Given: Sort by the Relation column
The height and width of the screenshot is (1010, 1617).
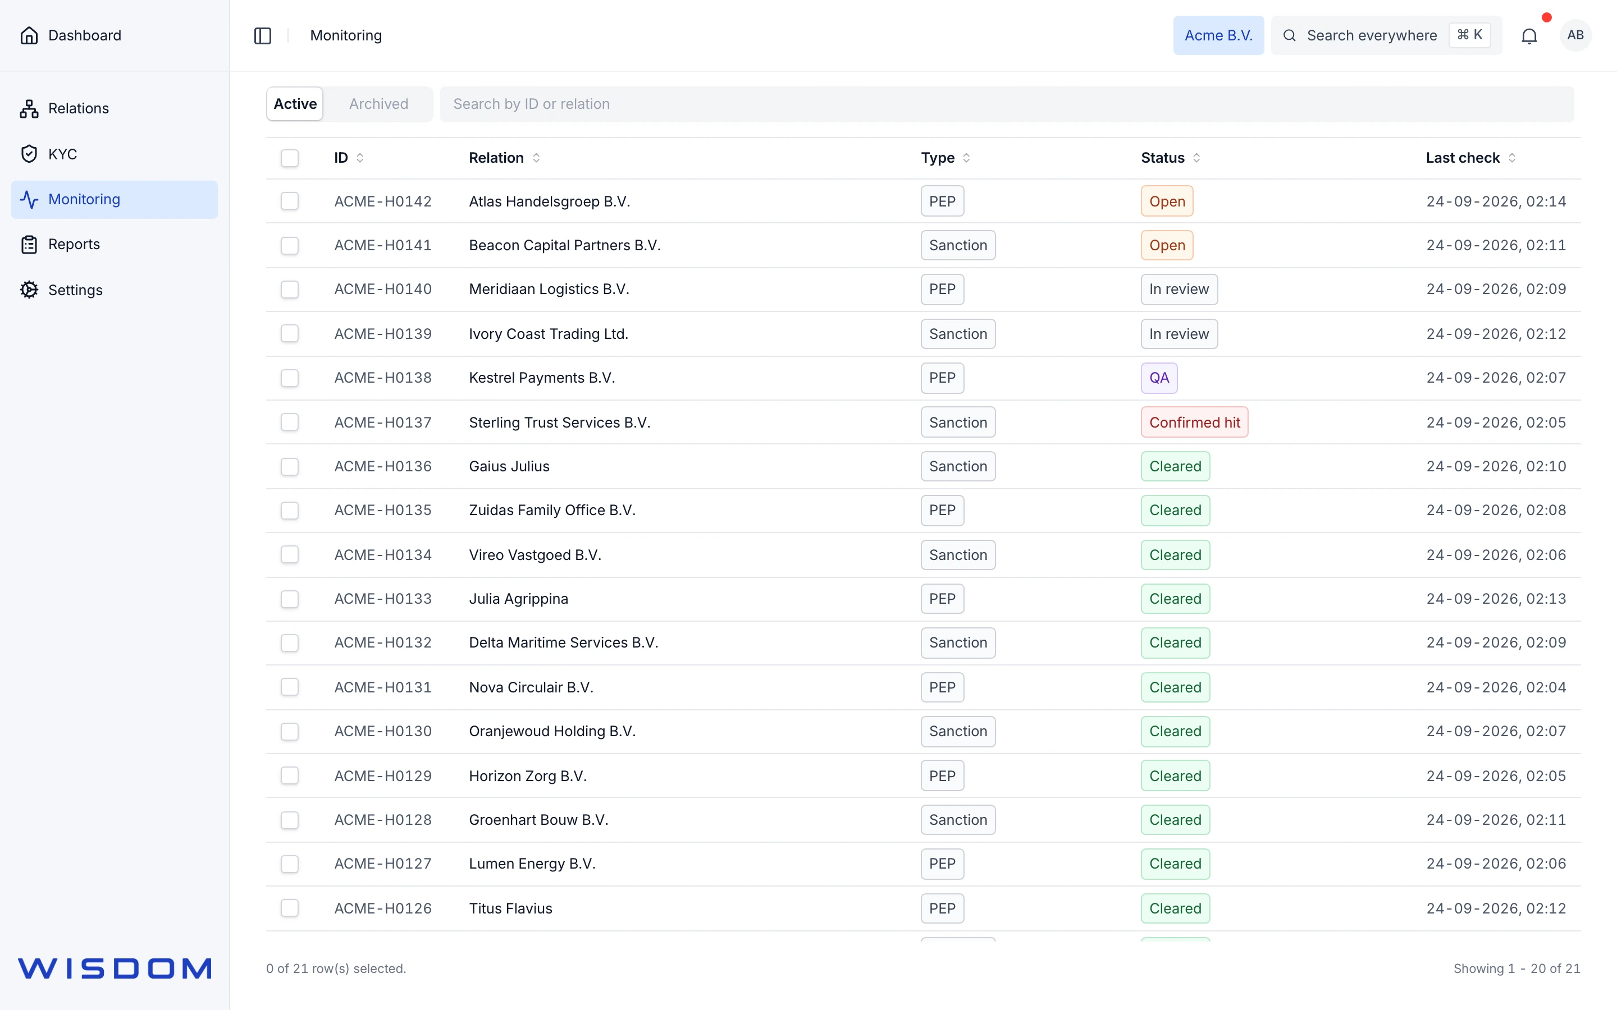Looking at the screenshot, I should [x=505, y=158].
